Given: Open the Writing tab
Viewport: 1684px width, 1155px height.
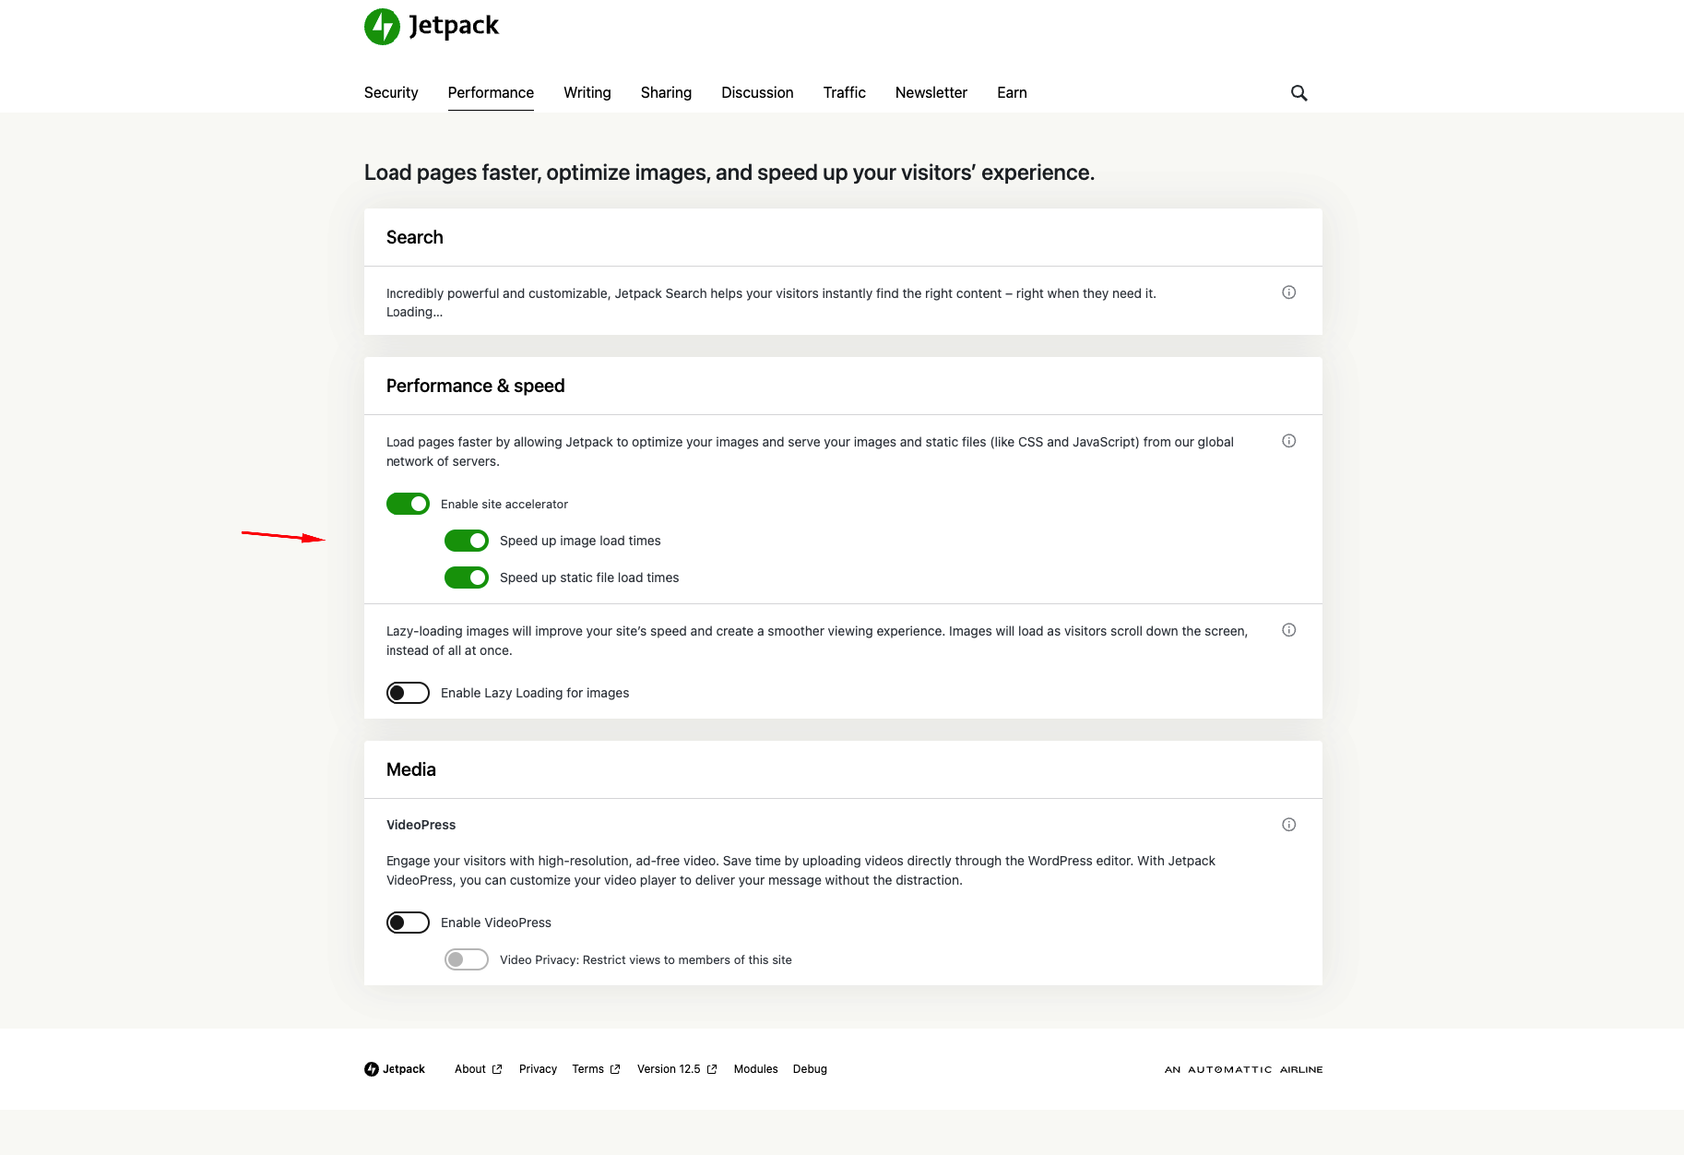Looking at the screenshot, I should (587, 92).
